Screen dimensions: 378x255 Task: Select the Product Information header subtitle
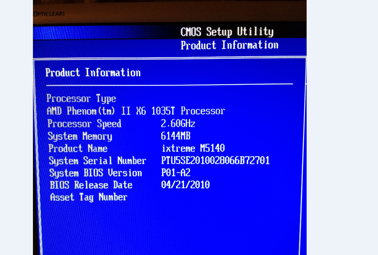pyautogui.click(x=229, y=45)
